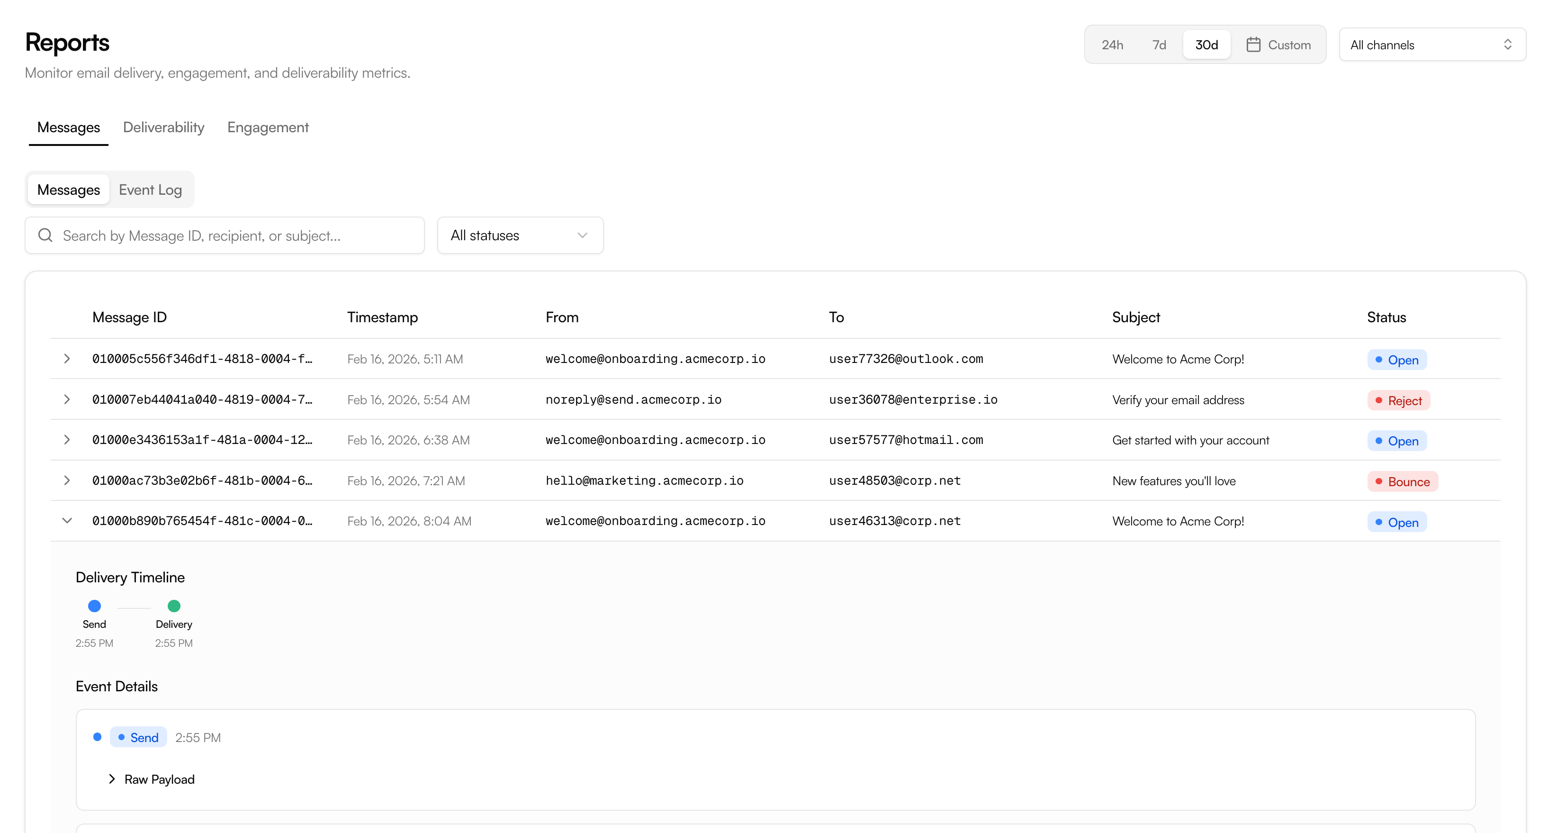This screenshot has height=833, width=1548.
Task: Click the Send event badge in Event Details
Action: click(x=138, y=737)
